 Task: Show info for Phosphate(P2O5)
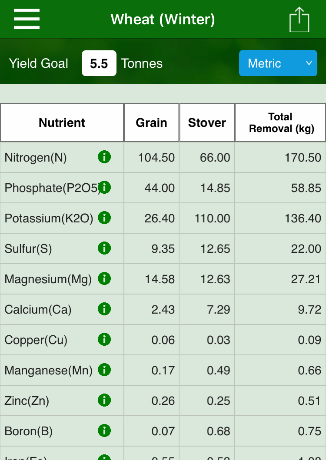click(104, 188)
